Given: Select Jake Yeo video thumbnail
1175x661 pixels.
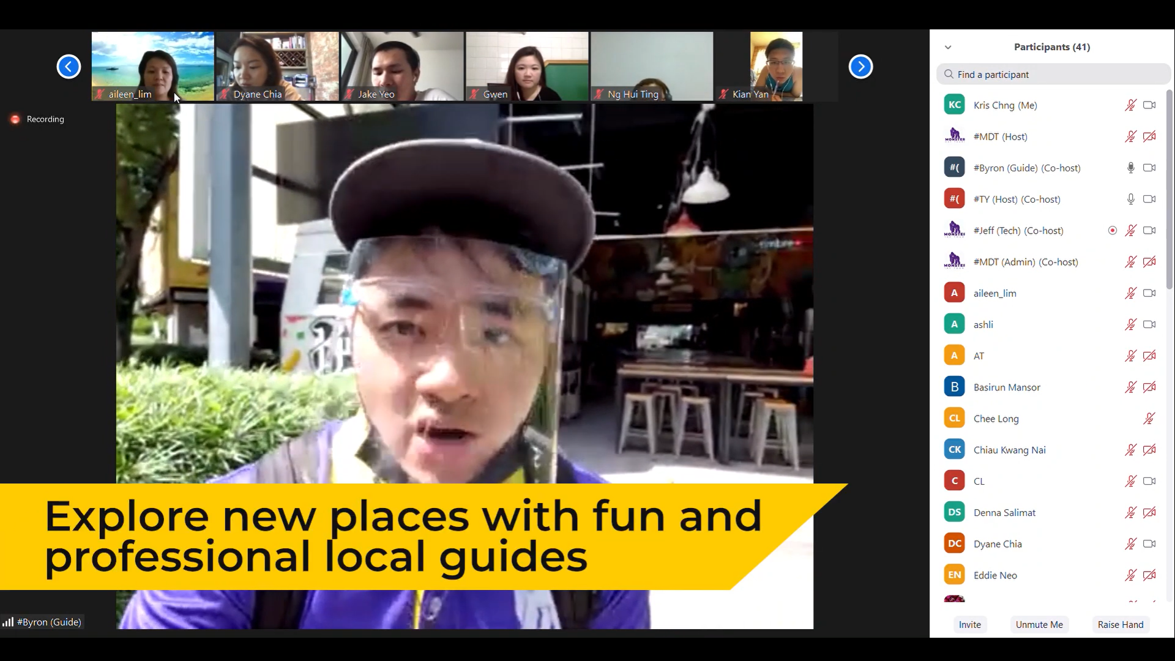Looking at the screenshot, I should pyautogui.click(x=403, y=66).
